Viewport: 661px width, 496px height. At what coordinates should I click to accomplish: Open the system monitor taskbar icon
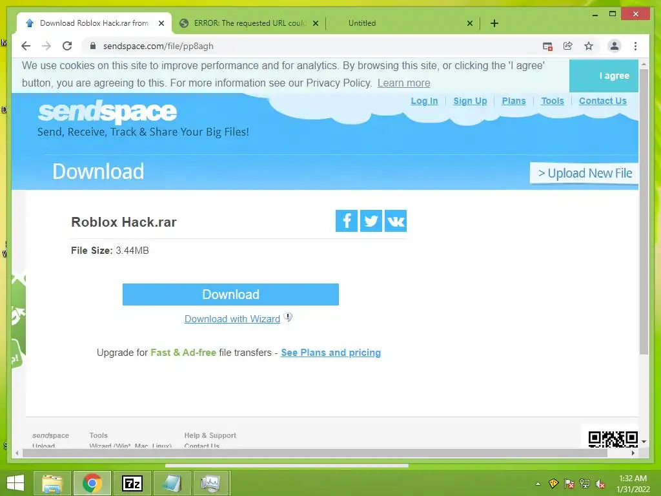click(x=210, y=483)
